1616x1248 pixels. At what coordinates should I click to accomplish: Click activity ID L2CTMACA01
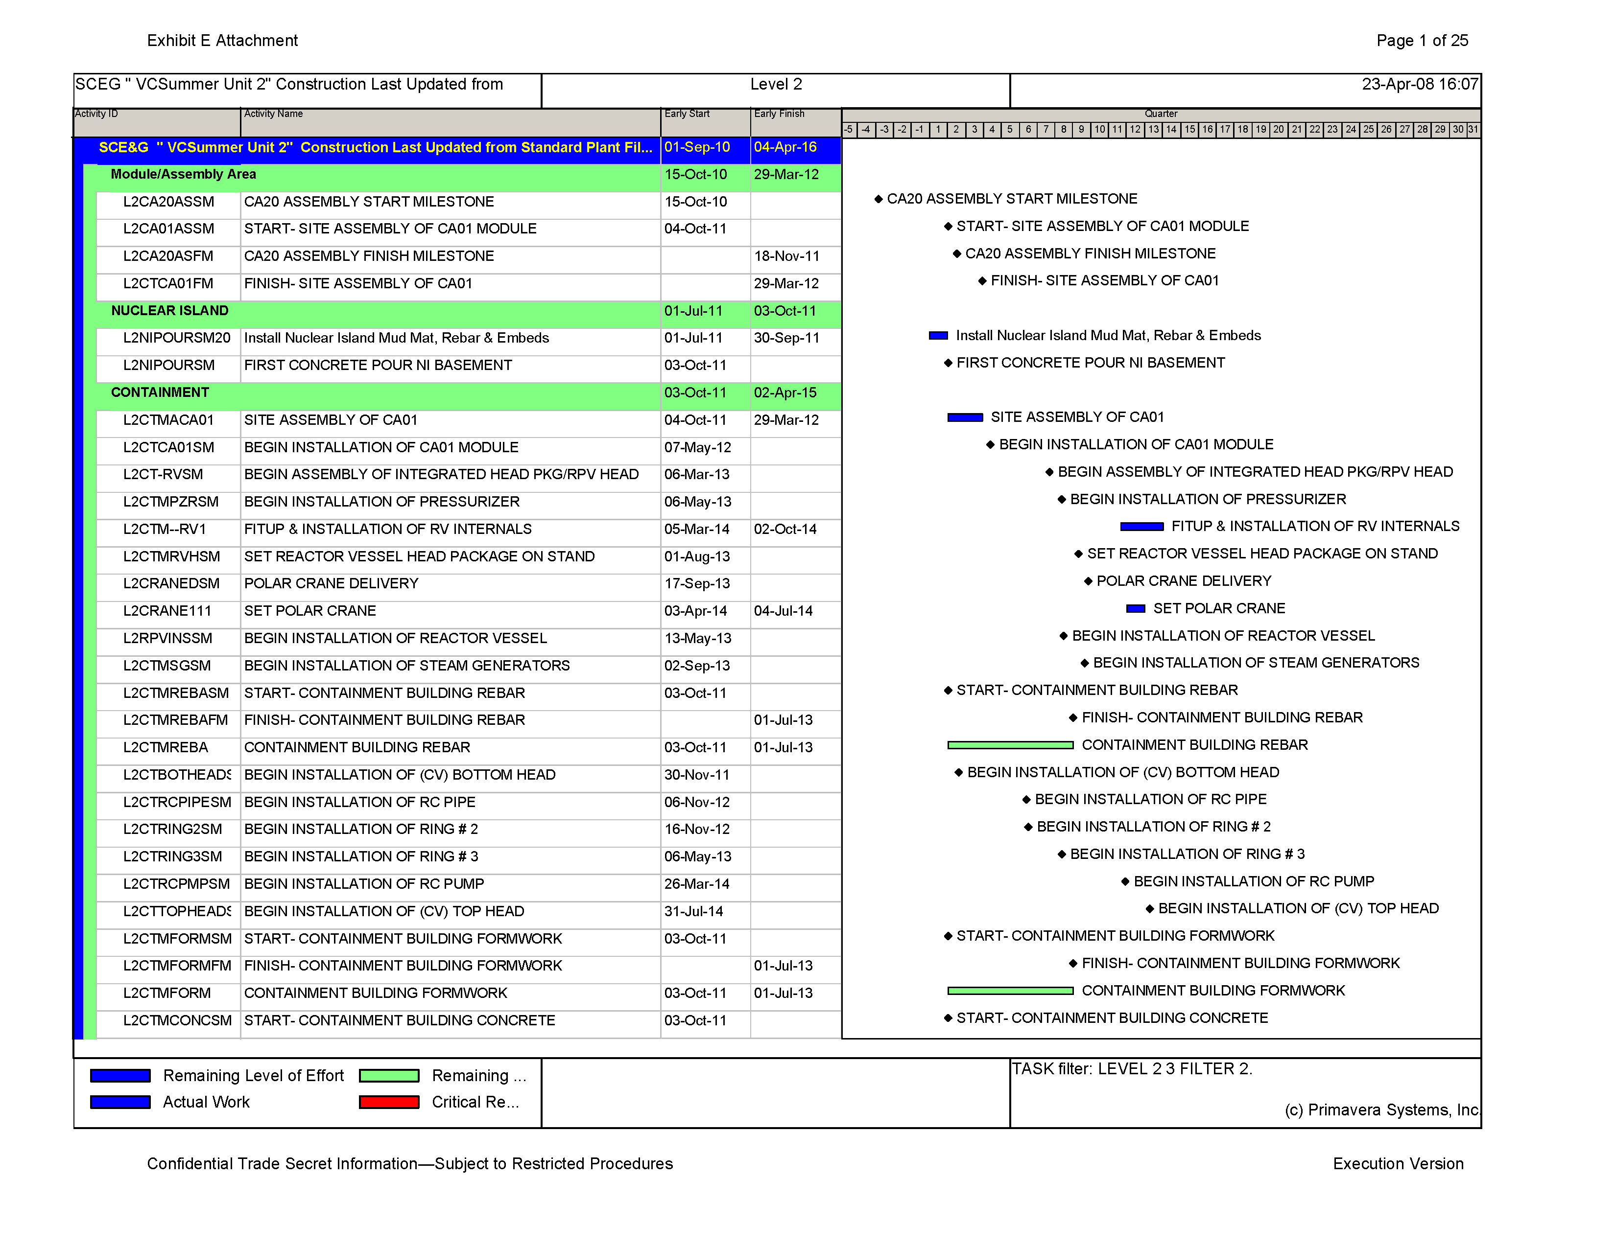coord(169,421)
